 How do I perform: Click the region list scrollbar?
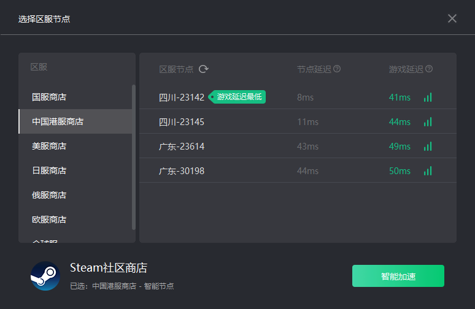click(134, 157)
